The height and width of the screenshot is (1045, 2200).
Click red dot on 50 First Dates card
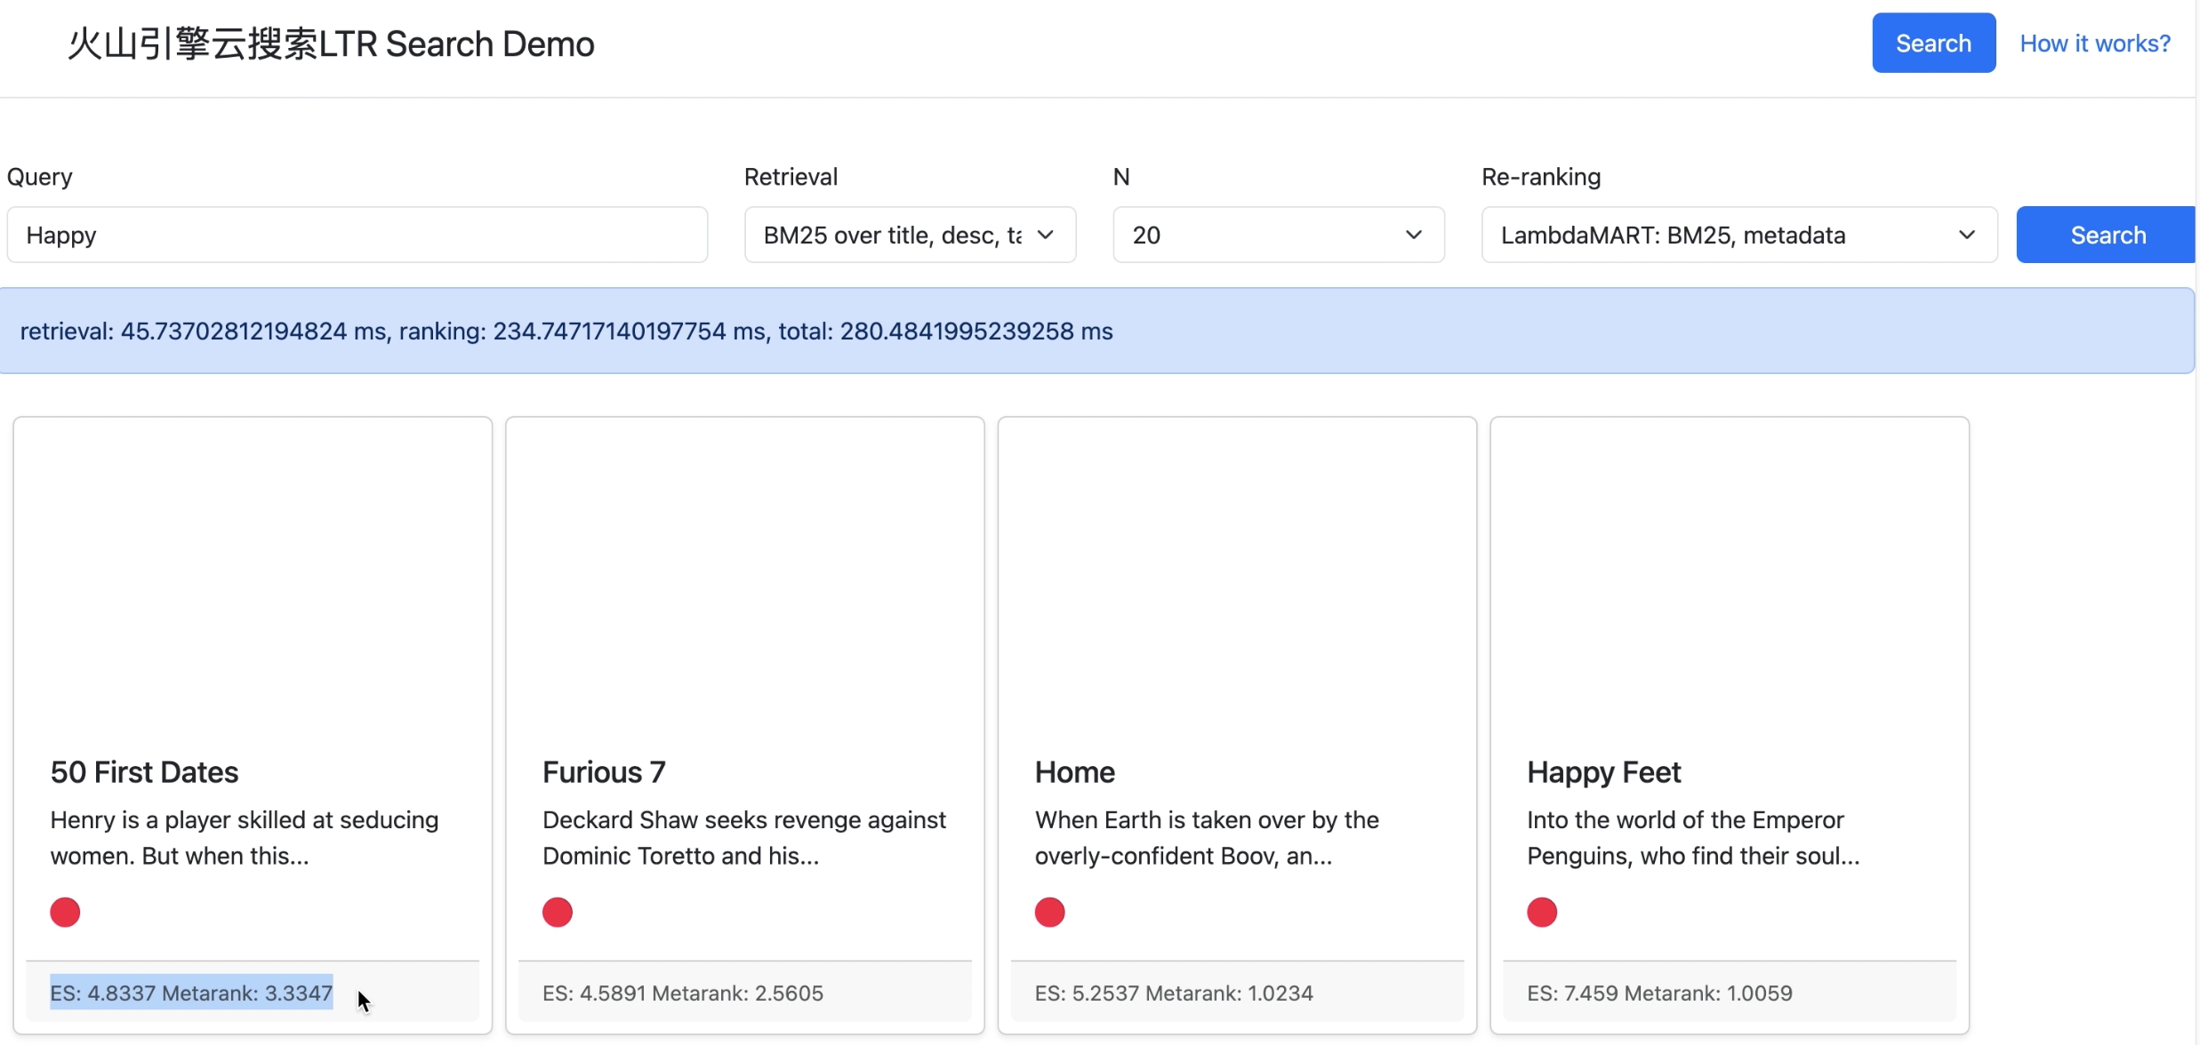pyautogui.click(x=65, y=912)
